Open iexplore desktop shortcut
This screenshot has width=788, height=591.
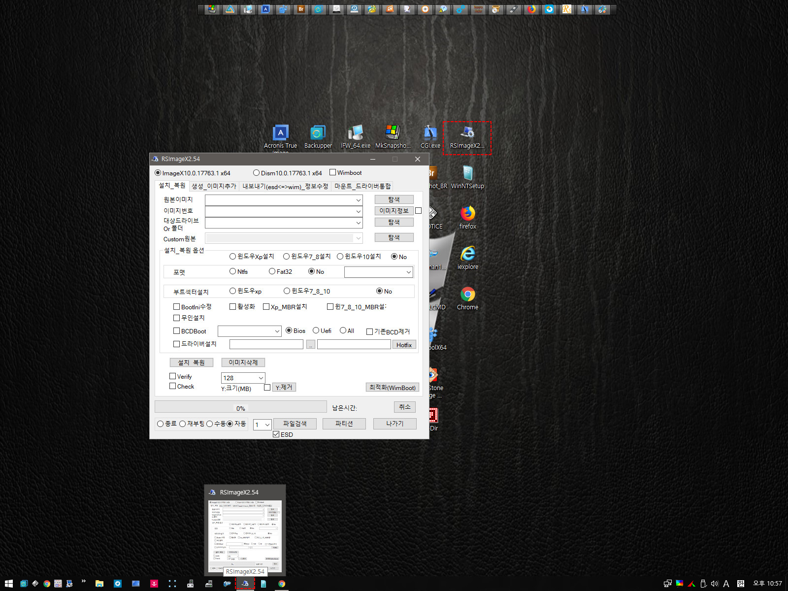(x=467, y=258)
